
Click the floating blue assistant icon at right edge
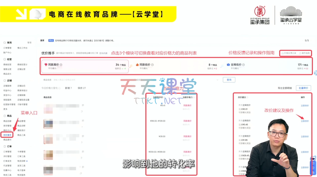(315, 73)
